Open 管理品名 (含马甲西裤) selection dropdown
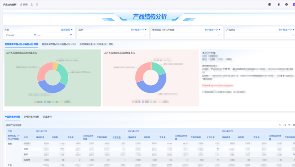 (186, 35)
